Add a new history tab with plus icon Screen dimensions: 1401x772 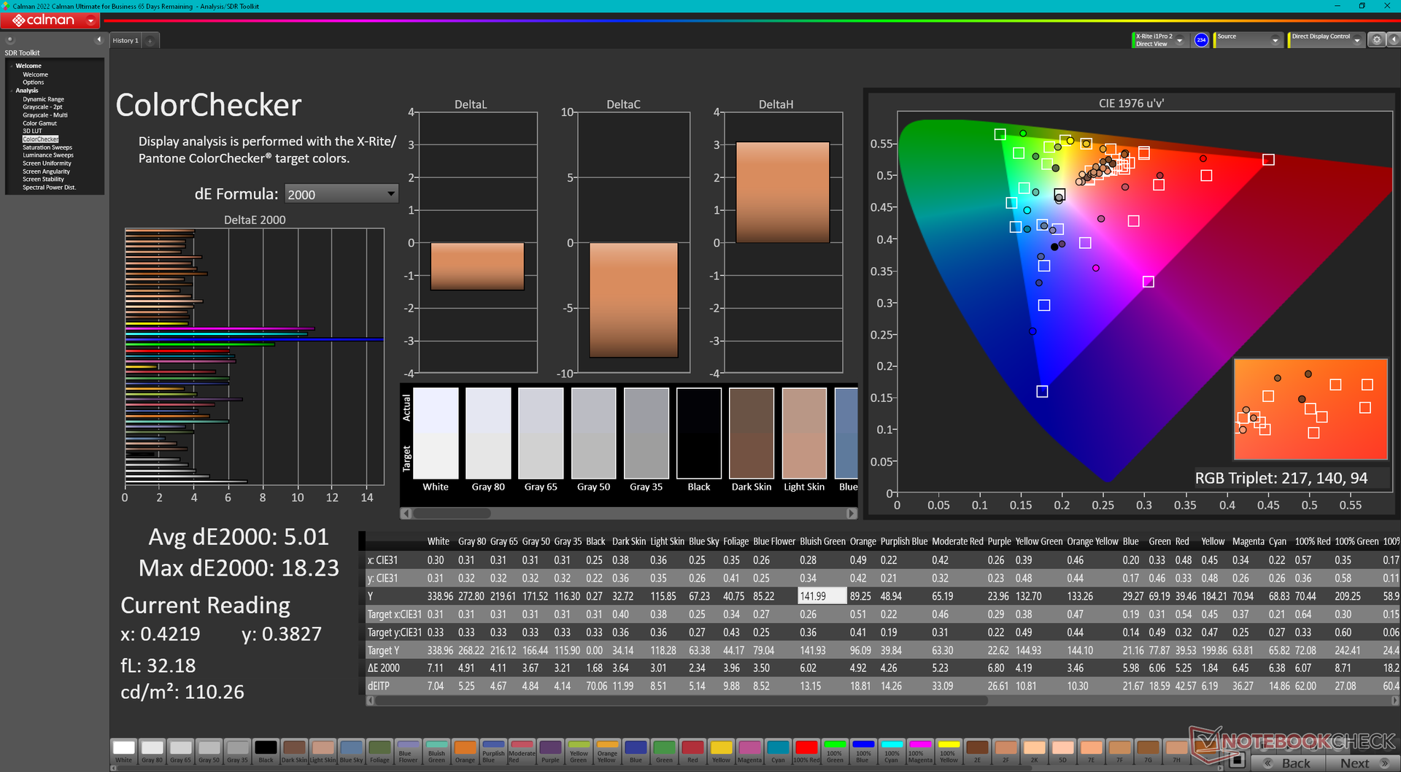pyautogui.click(x=150, y=41)
